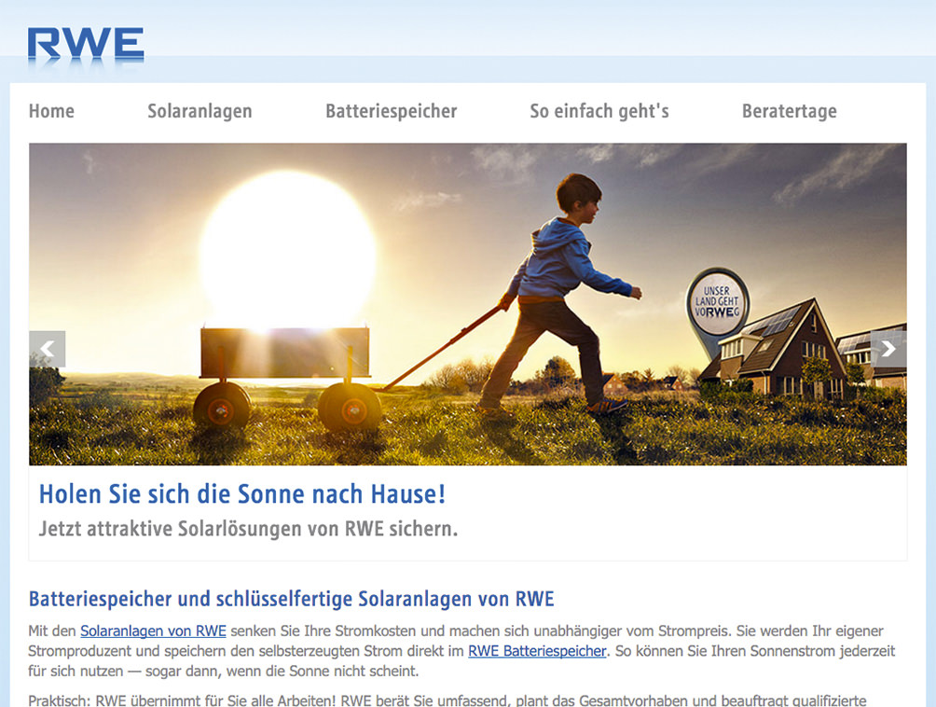Follow the 'RWE Batteriespeicher' text link
The height and width of the screenshot is (707, 936).
point(537,651)
